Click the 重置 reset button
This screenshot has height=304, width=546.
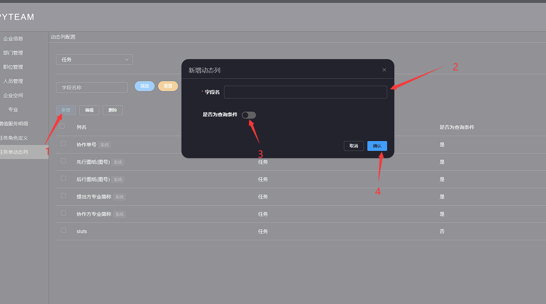click(168, 86)
